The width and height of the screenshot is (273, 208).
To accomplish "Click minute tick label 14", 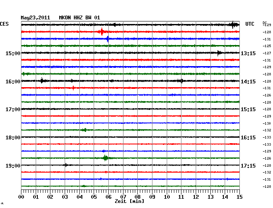I will pyautogui.click(x=225, y=197).
